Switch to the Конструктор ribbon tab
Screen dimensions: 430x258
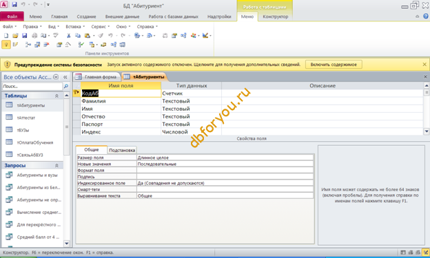point(276,17)
